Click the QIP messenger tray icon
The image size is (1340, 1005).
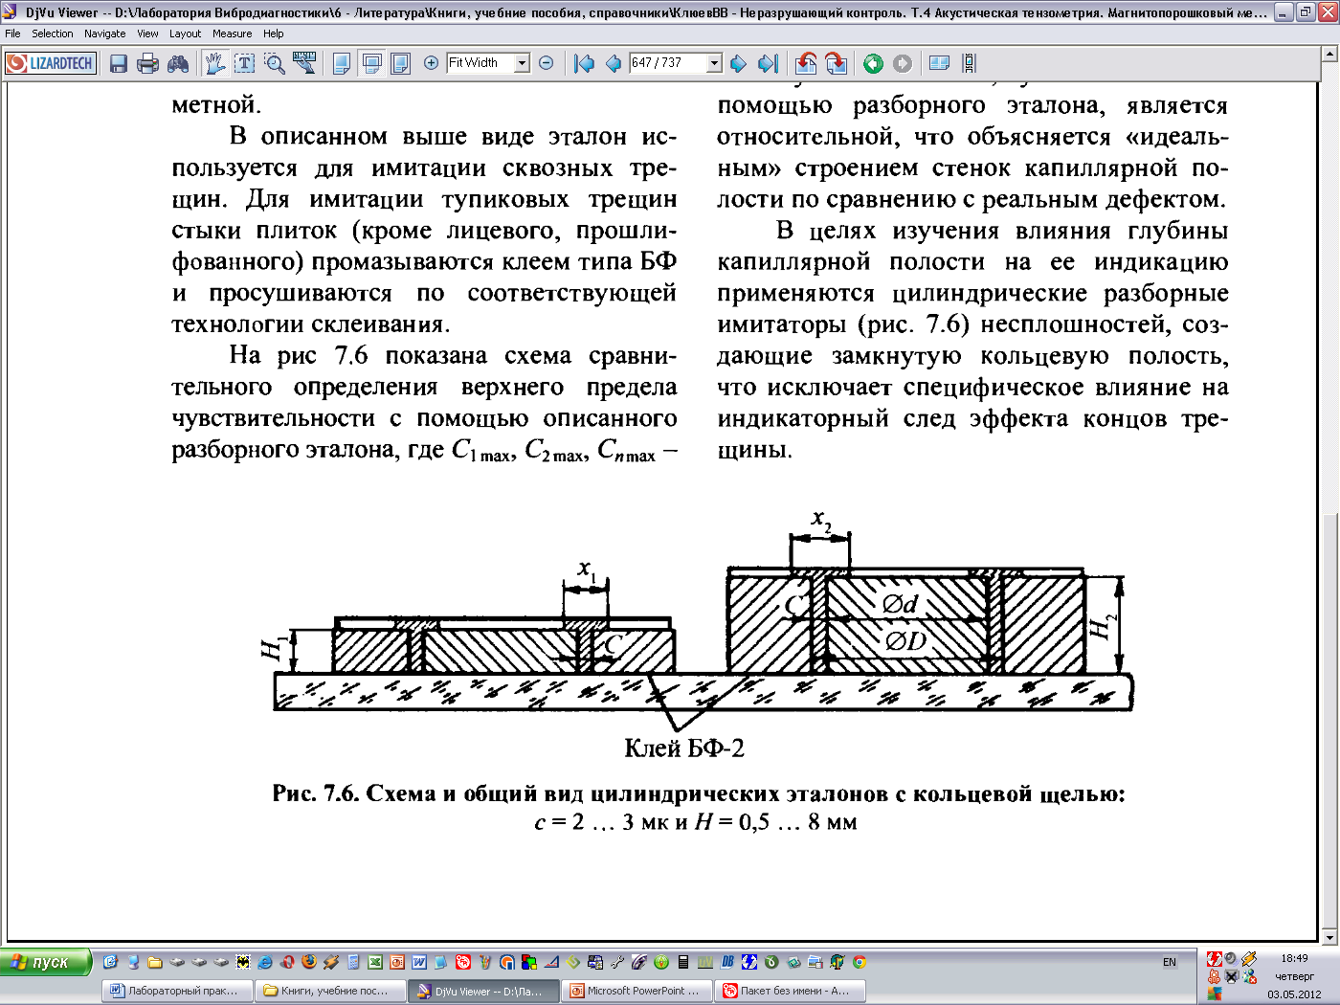click(1214, 976)
